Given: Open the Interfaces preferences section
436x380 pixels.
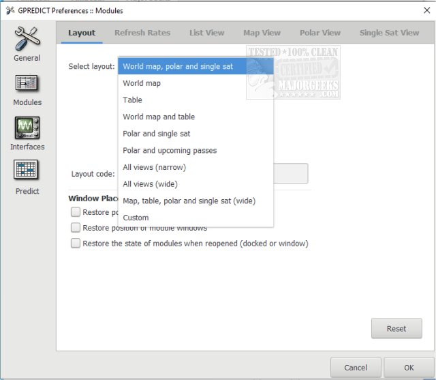Looking at the screenshot, I should tap(27, 133).
